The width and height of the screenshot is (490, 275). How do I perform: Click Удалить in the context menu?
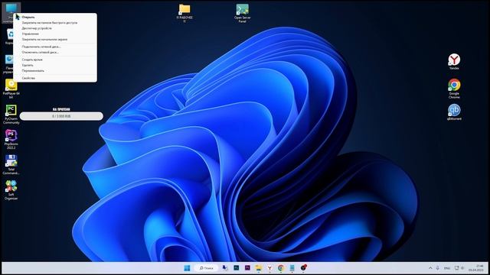pos(55,65)
